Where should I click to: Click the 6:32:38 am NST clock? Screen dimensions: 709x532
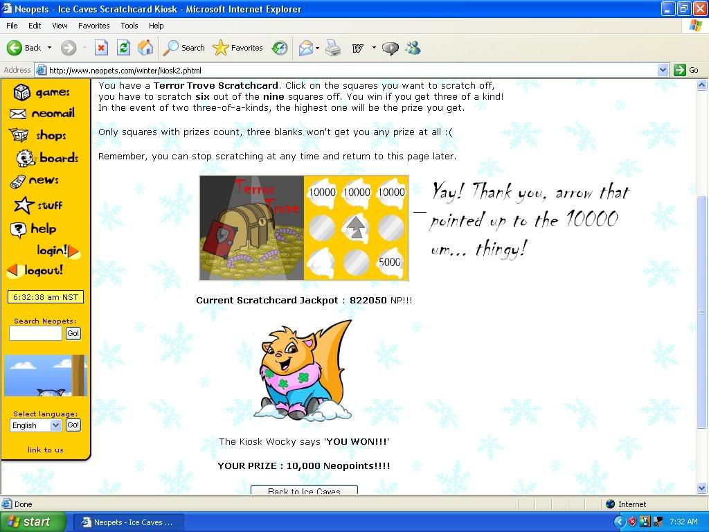pyautogui.click(x=46, y=297)
